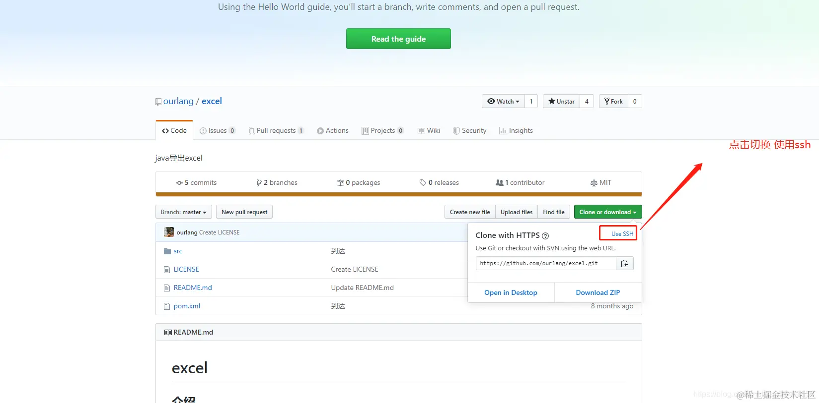Open the Create LICENSE commit message in header
The image size is (819, 403).
pyautogui.click(x=219, y=232)
